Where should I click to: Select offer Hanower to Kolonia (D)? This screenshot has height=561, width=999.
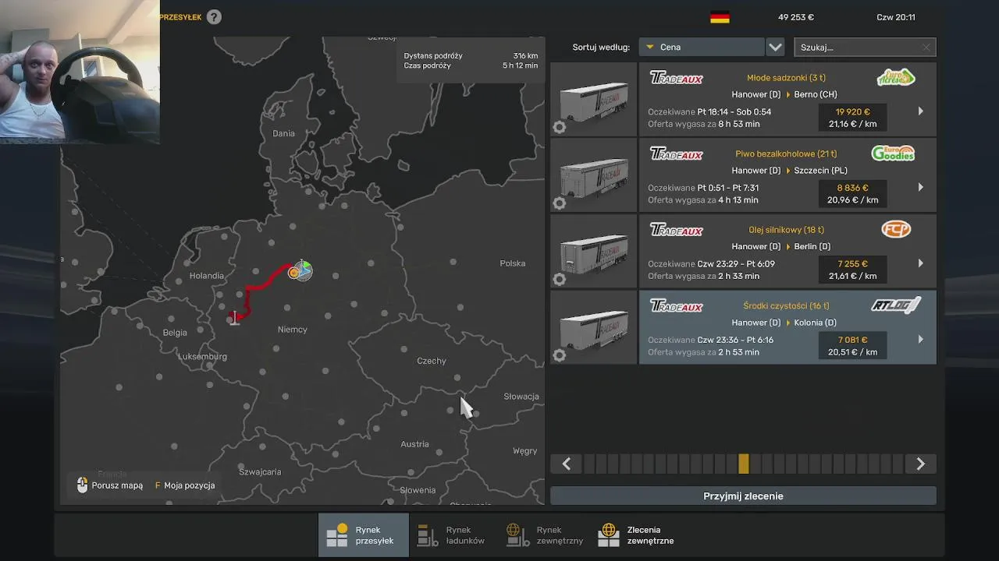point(787,327)
